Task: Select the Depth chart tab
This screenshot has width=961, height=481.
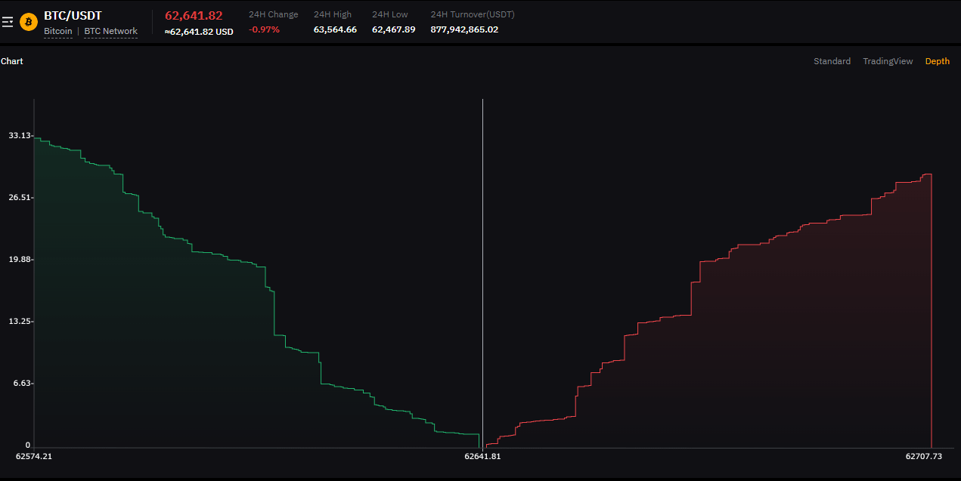Action: pyautogui.click(x=937, y=61)
